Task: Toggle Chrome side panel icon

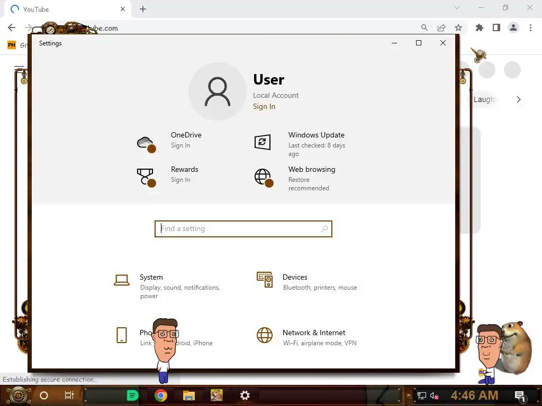Action: click(496, 27)
